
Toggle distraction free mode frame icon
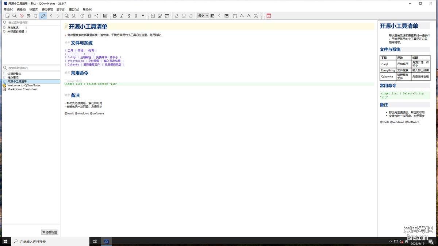point(235,16)
